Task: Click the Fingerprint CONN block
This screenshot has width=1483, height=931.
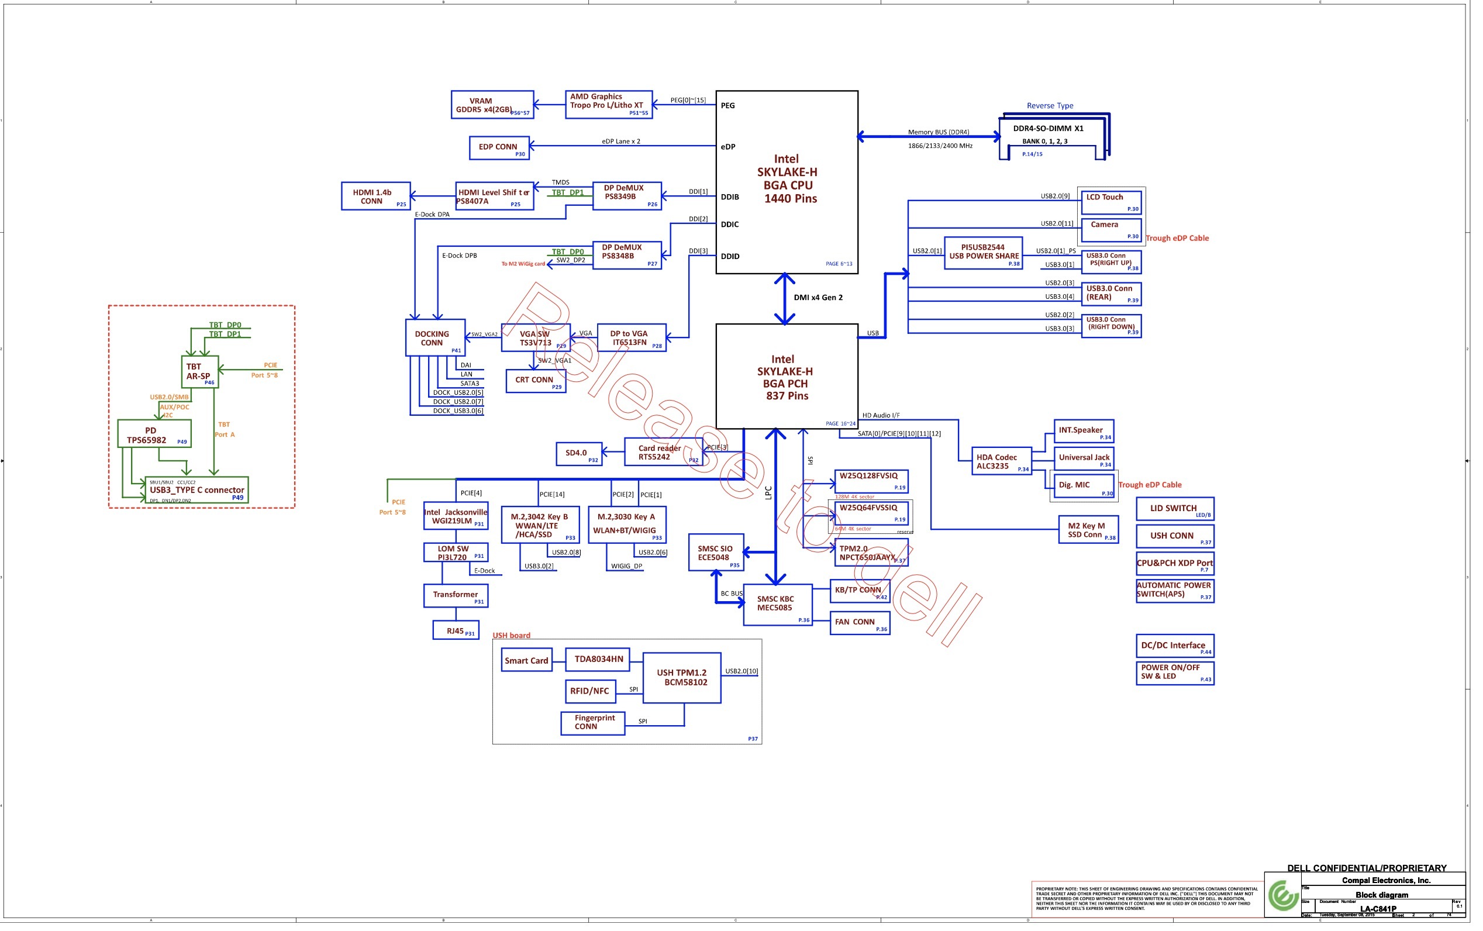Action: point(592,723)
